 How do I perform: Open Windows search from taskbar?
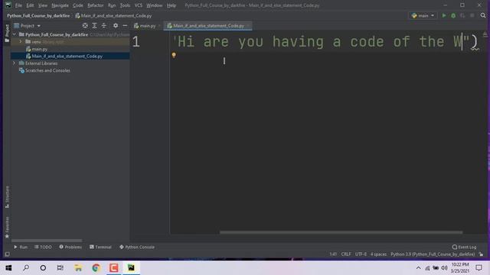[x=26, y=268]
